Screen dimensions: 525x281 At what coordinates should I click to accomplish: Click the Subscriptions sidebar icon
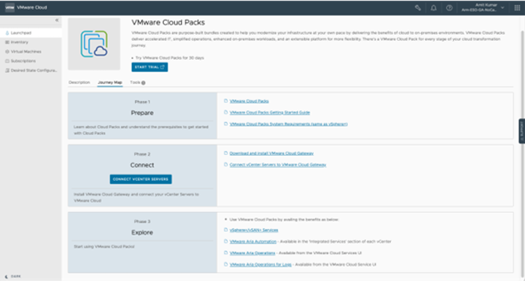pyautogui.click(x=7, y=61)
